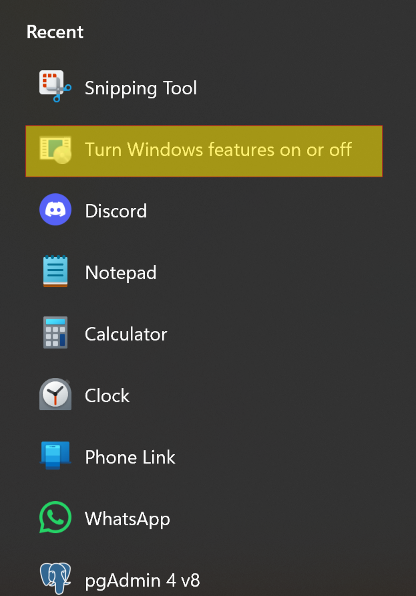
Task: Click the Recent section heading
Action: coord(55,32)
